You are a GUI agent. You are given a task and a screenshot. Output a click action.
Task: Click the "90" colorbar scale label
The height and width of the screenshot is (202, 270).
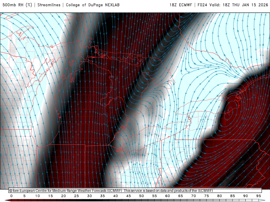245,196
